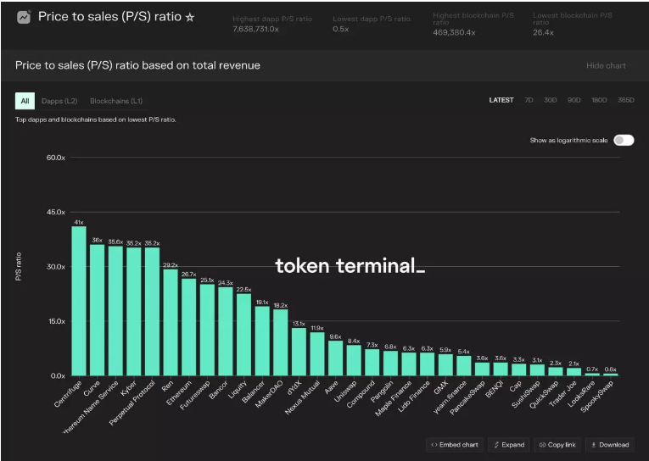Click the Centrifuge bar in the chart
The image size is (649, 461).
pyautogui.click(x=78, y=301)
